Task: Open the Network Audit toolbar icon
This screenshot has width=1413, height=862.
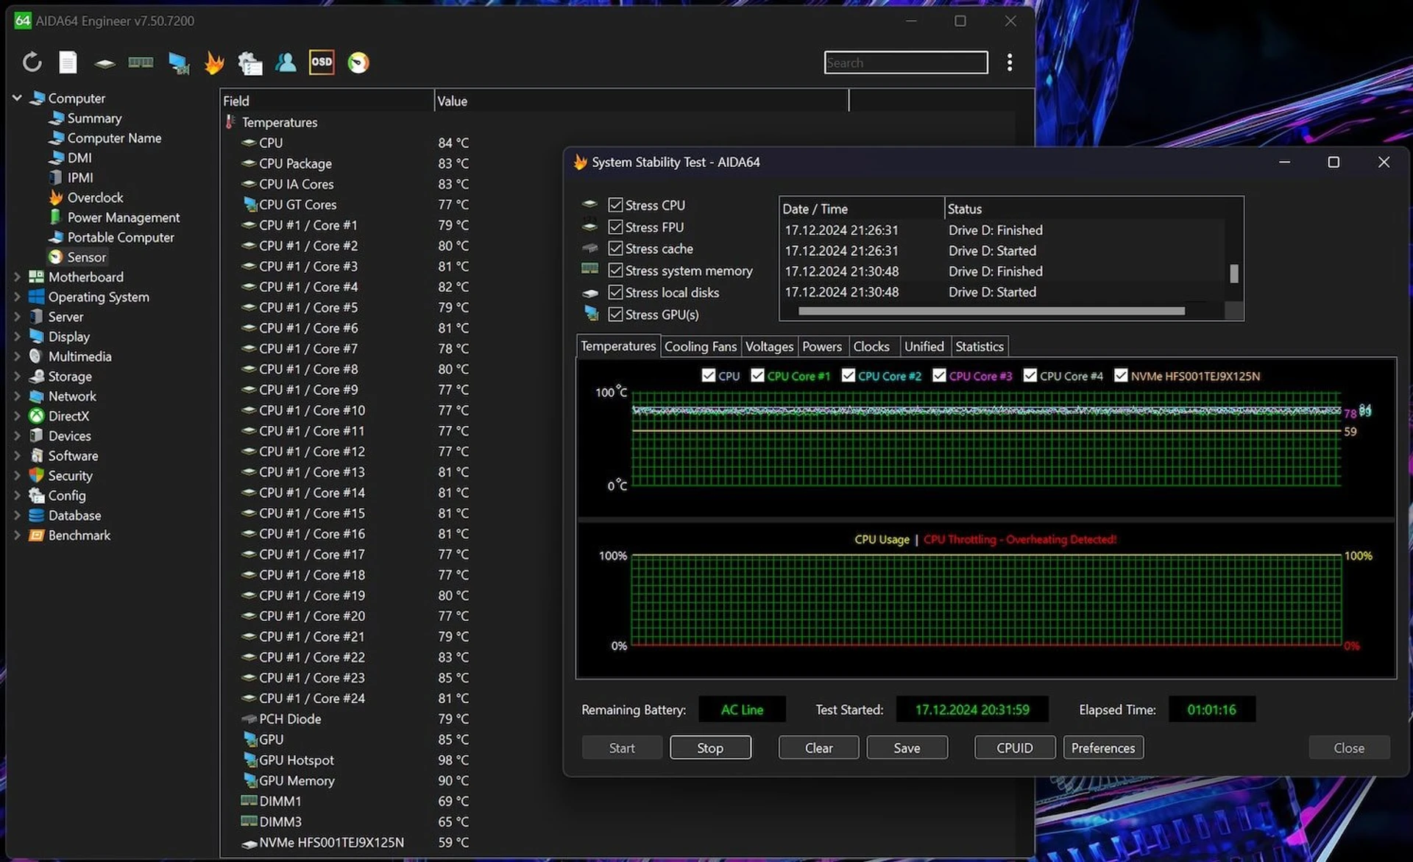Action: point(250,63)
